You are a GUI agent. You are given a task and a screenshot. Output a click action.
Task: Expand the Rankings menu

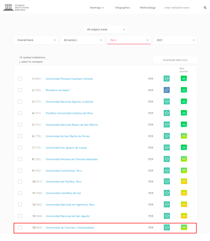pyautogui.click(x=97, y=8)
